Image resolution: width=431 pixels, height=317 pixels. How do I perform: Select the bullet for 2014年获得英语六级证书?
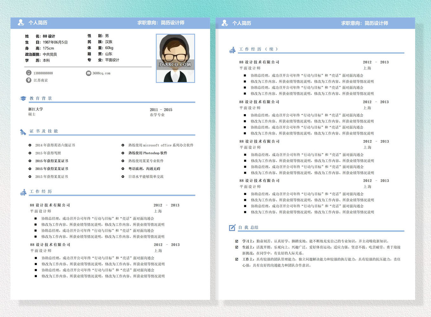[30, 145]
